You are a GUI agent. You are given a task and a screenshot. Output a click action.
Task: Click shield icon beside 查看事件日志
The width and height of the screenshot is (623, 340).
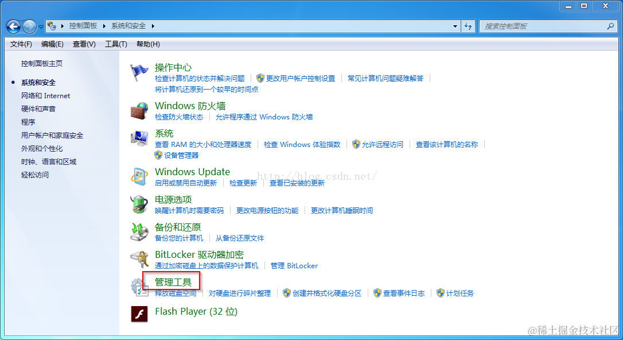tap(377, 293)
